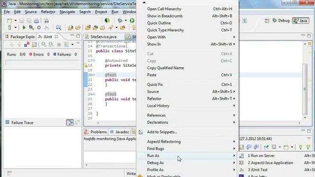Click console pin icon
This screenshot has width=315, height=177.
266,147
